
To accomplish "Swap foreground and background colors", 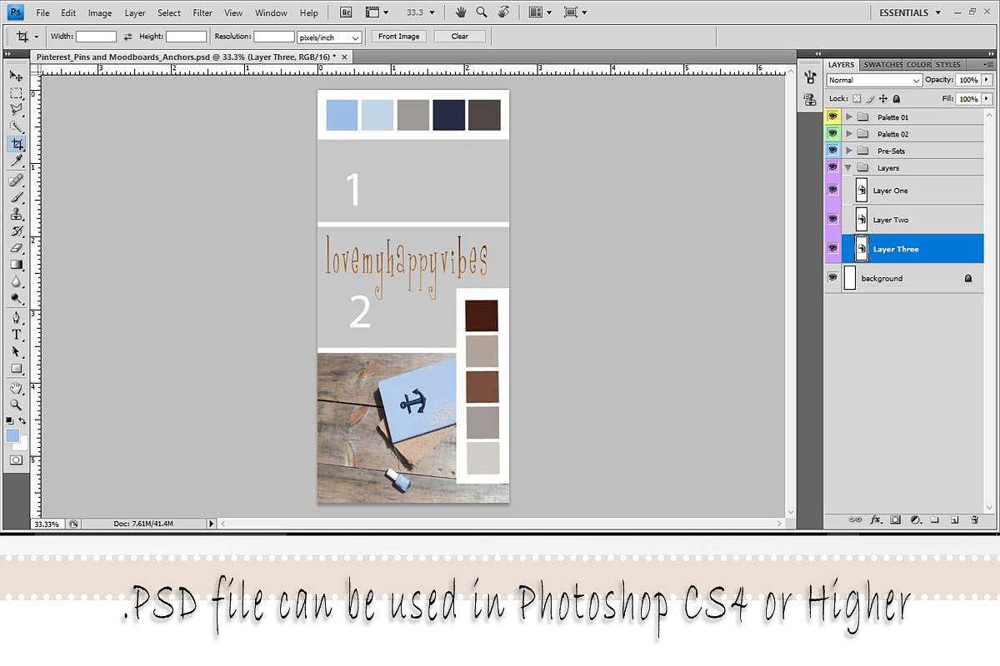I will [22, 422].
